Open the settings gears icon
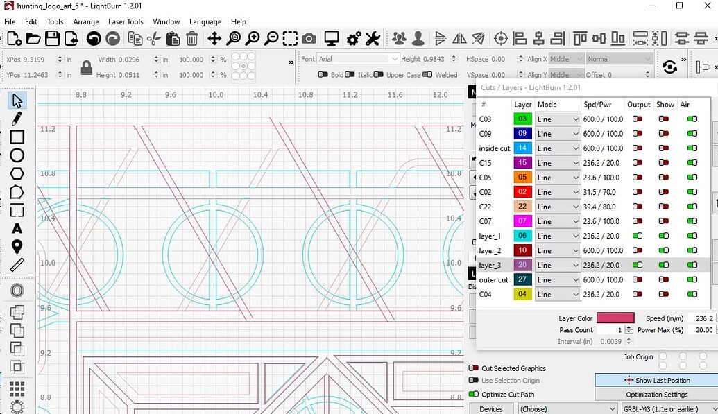 click(x=354, y=39)
